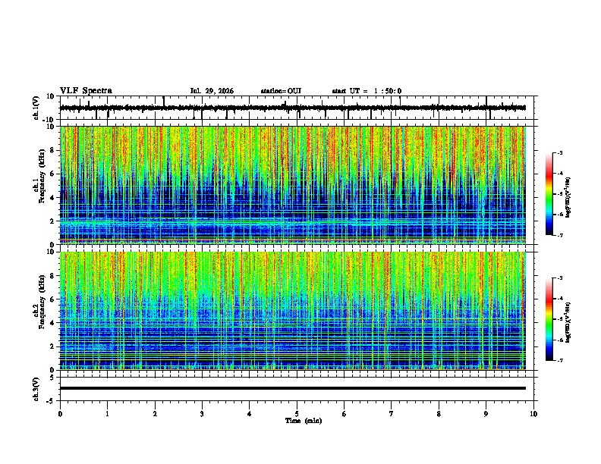Click the ch.3(V) flat trace panel

point(297,389)
